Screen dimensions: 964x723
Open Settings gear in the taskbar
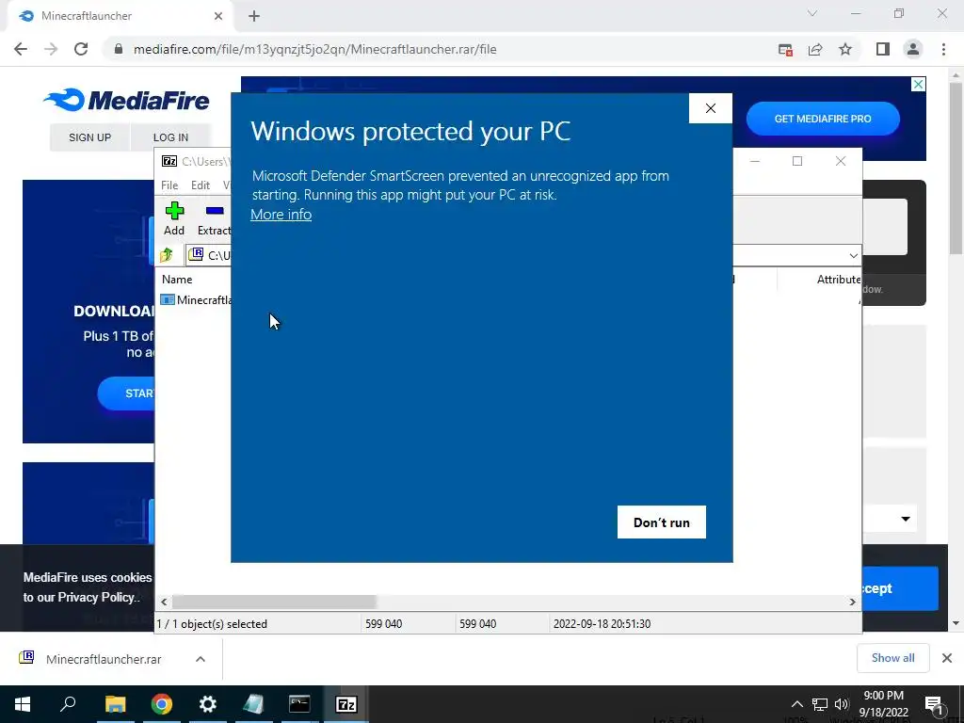[207, 704]
